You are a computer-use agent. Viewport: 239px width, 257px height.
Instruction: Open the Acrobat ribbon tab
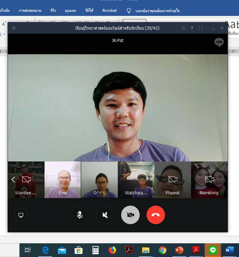coord(110,11)
